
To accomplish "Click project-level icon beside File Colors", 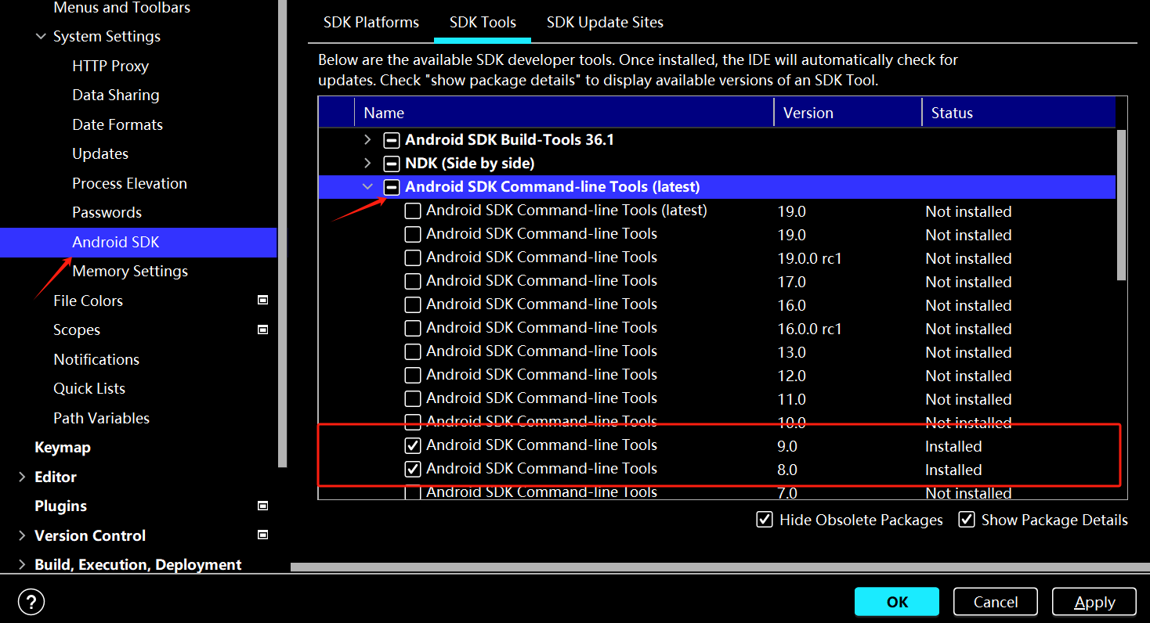I will coord(263,300).
